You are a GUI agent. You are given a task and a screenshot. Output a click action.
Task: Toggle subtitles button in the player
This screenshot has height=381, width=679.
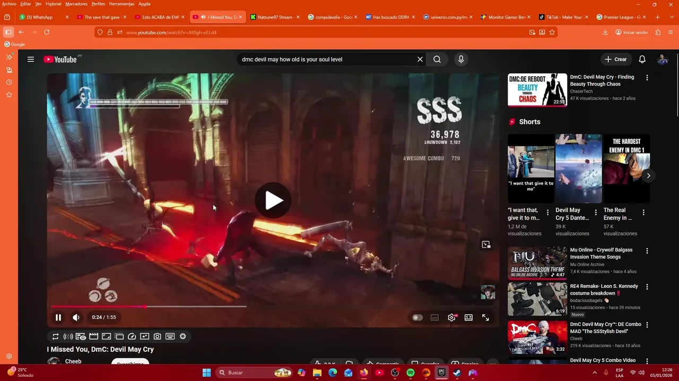click(x=434, y=317)
